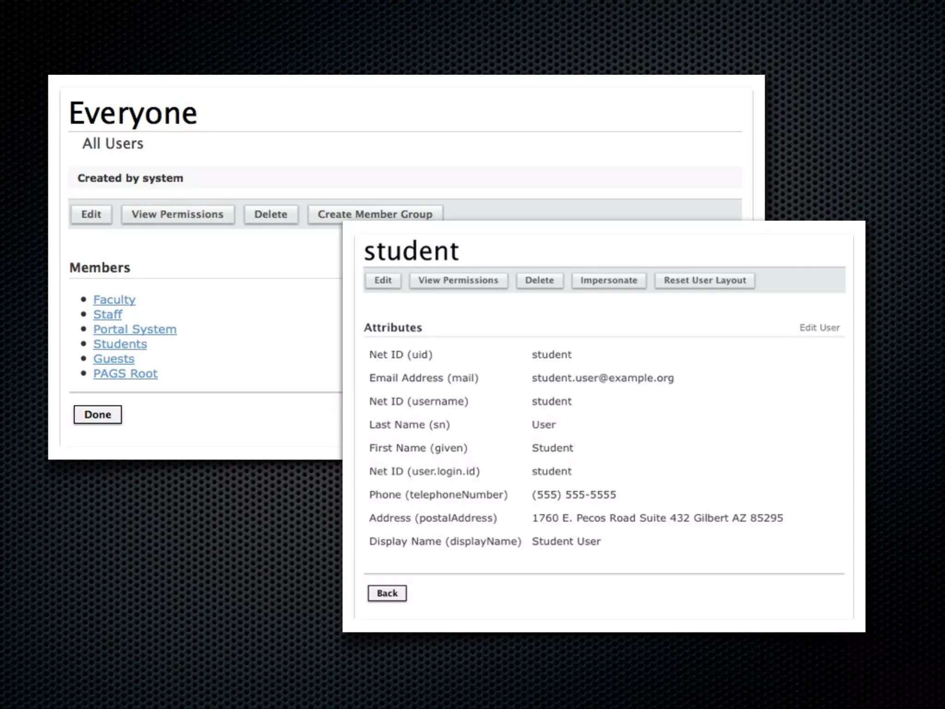
Task: Navigate to the Students group link
Action: click(120, 344)
